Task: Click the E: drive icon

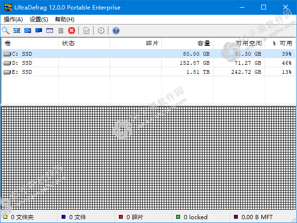Action: pos(7,72)
